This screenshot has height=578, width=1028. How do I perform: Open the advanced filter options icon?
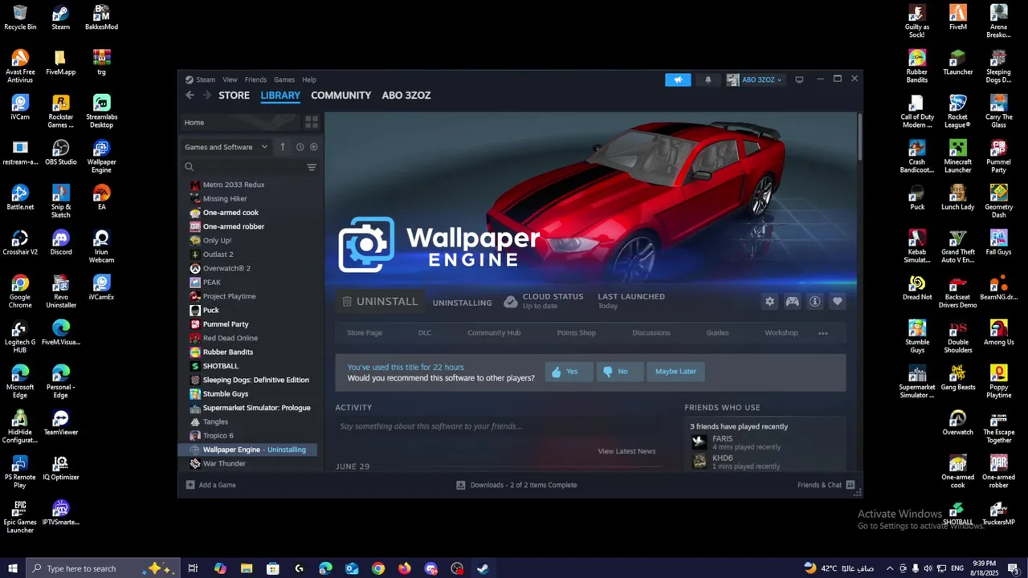(x=312, y=167)
